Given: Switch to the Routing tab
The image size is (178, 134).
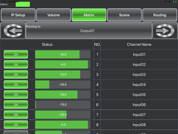Looking at the screenshot, I should click(160, 15).
